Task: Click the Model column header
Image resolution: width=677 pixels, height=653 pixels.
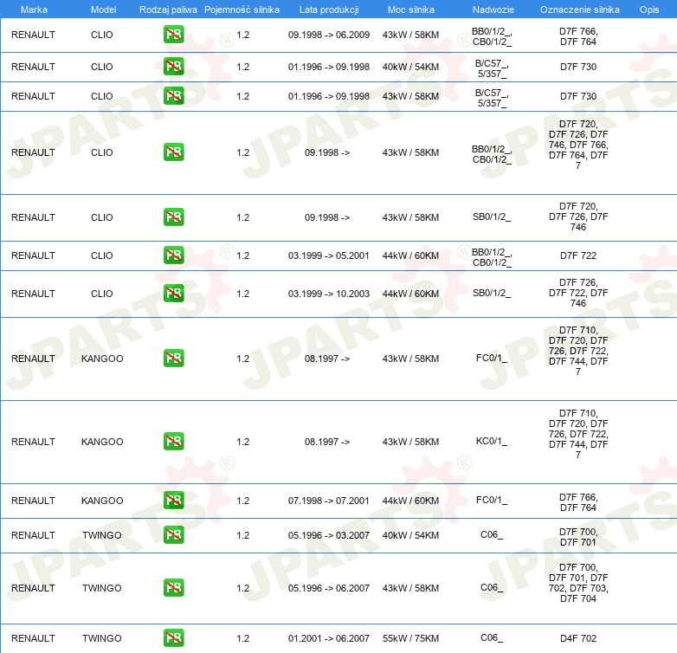Action: pyautogui.click(x=103, y=10)
